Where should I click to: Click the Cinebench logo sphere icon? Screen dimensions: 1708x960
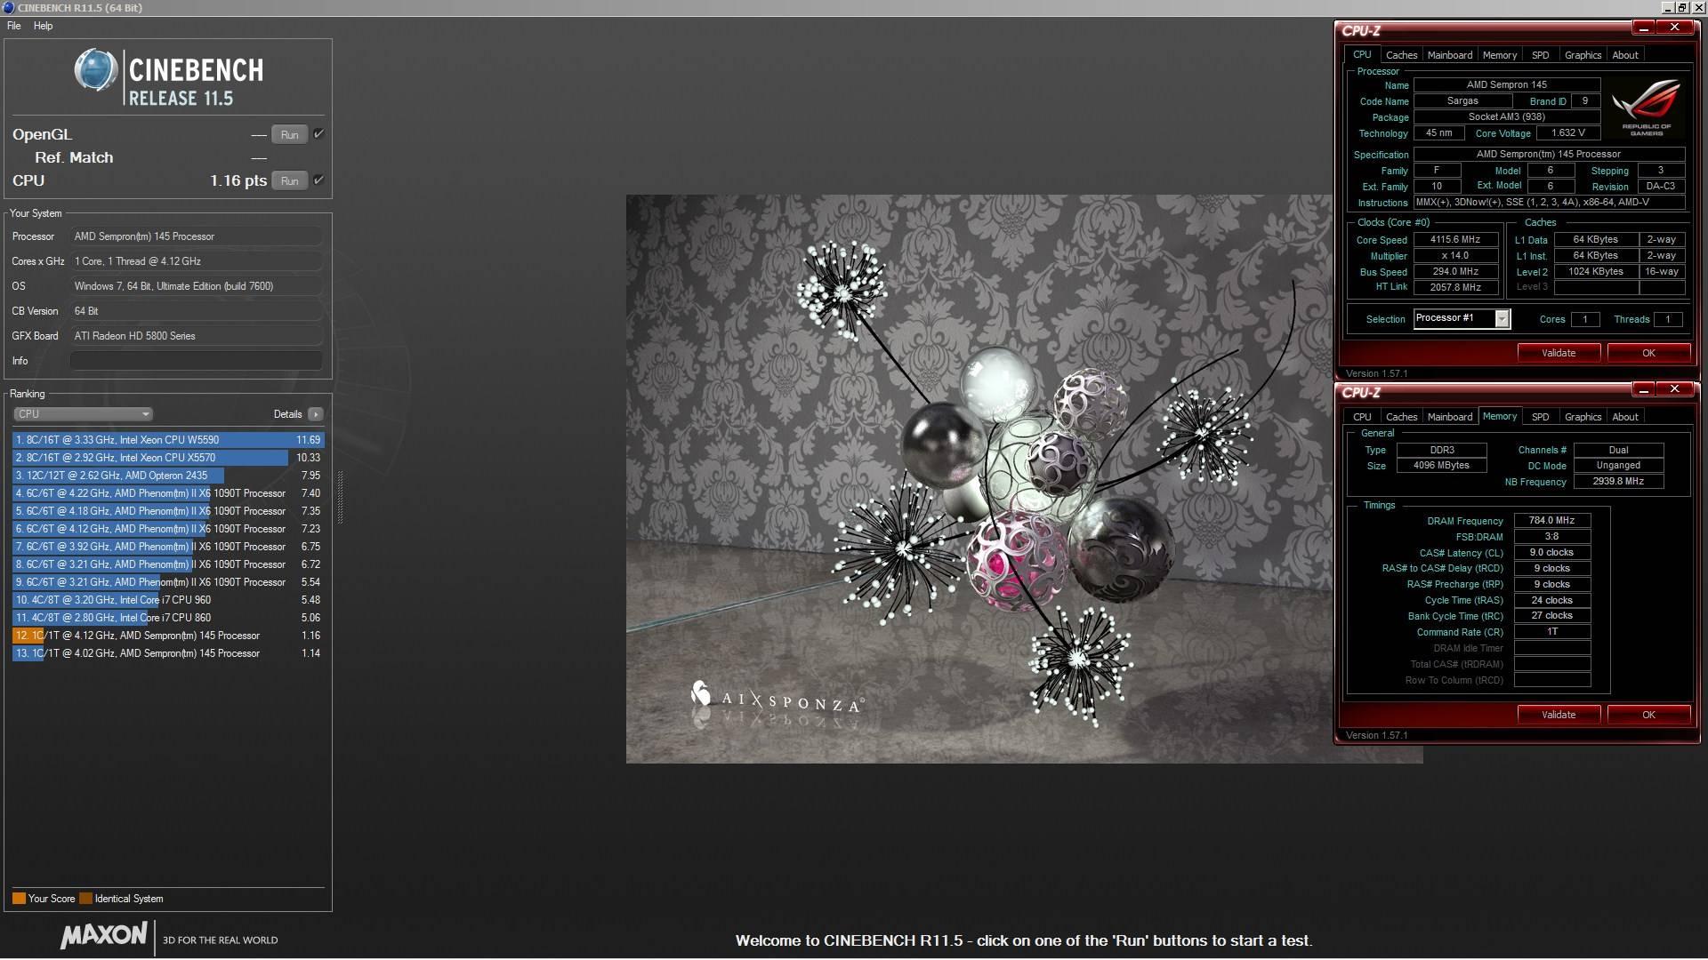pyautogui.click(x=95, y=70)
